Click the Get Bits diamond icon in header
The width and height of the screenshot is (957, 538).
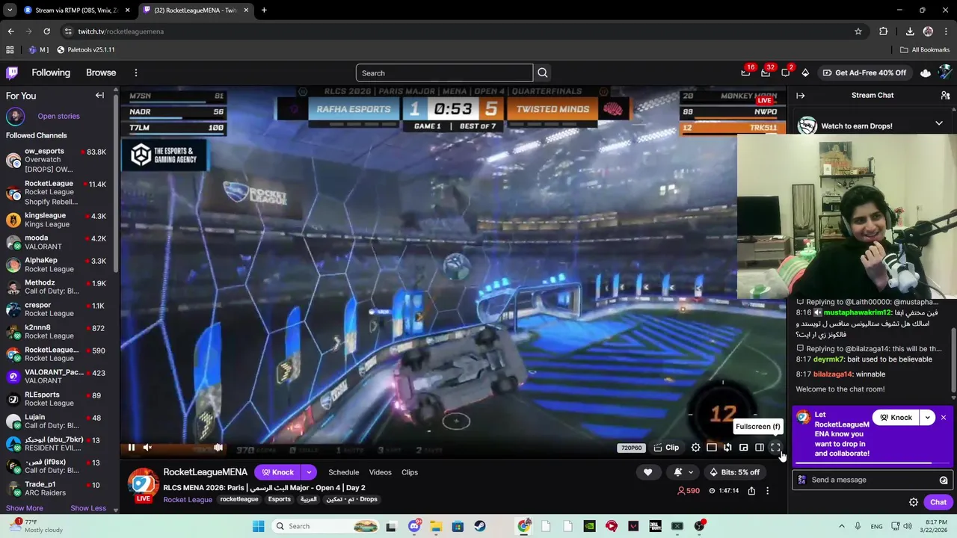[805, 72]
